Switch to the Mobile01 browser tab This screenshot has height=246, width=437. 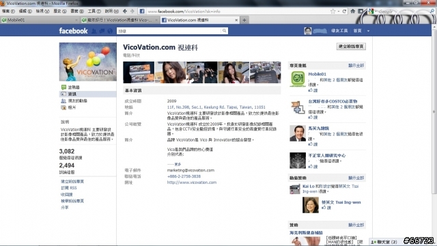pyautogui.click(x=39, y=20)
